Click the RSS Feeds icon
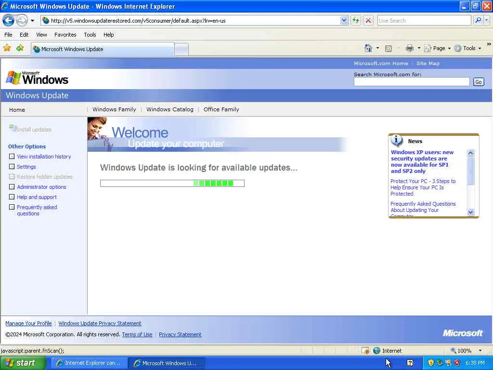The height and width of the screenshot is (370, 493). [x=389, y=49]
